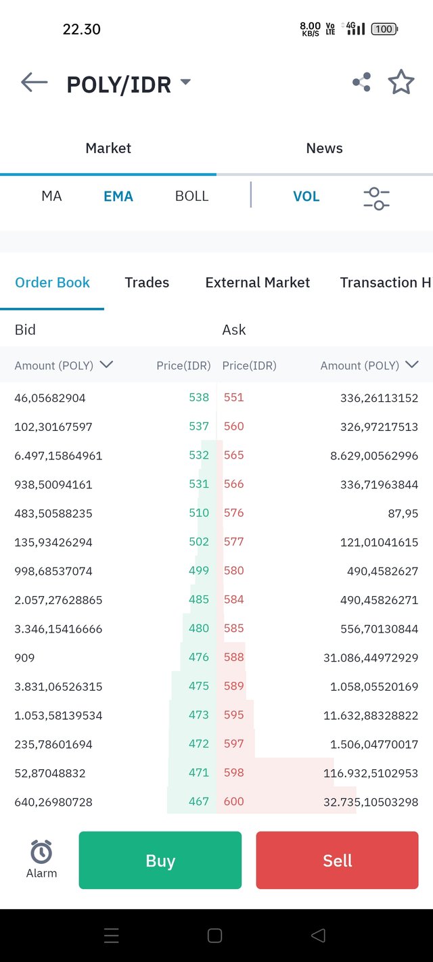433x962 pixels.
Task: Open indicator settings sliders icon
Action: click(x=376, y=198)
